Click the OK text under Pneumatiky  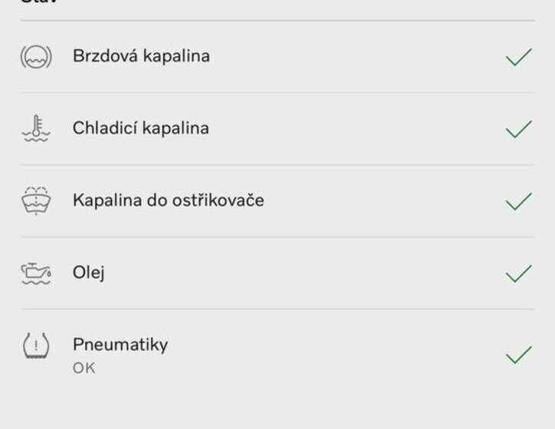coord(84,368)
